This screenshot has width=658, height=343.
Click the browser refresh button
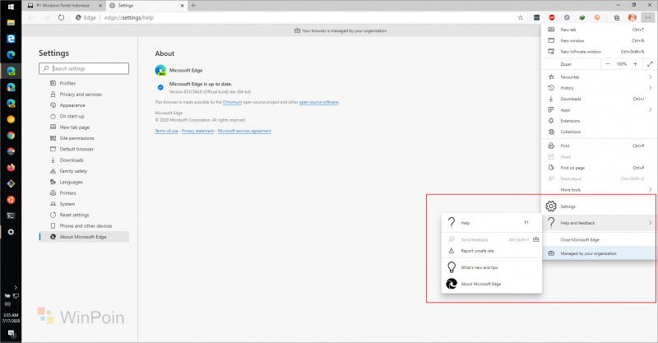pos(61,17)
